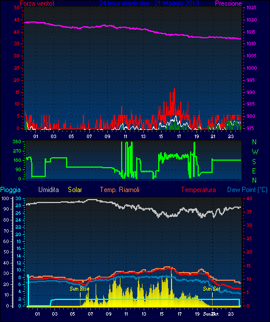This screenshot has height=322, width=270.
Task: Click the 975 pressure axis value
Action: pos(250,128)
